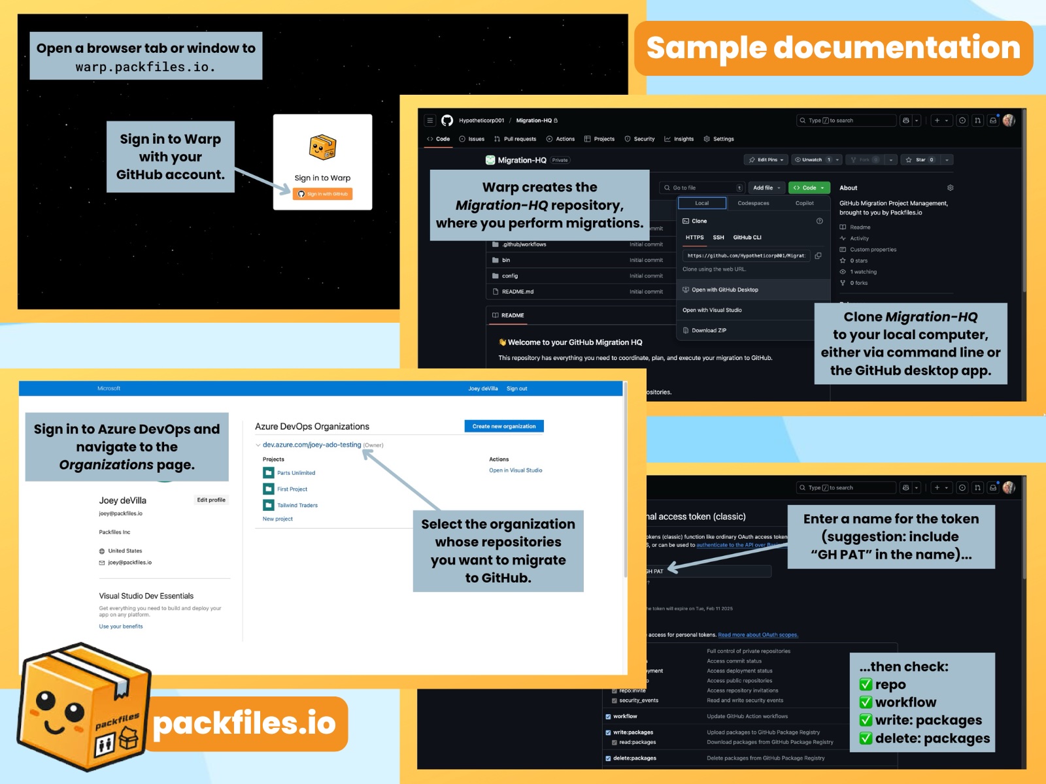Click the Star button for Migration-HQ
This screenshot has width=1046, height=784.
point(920,159)
